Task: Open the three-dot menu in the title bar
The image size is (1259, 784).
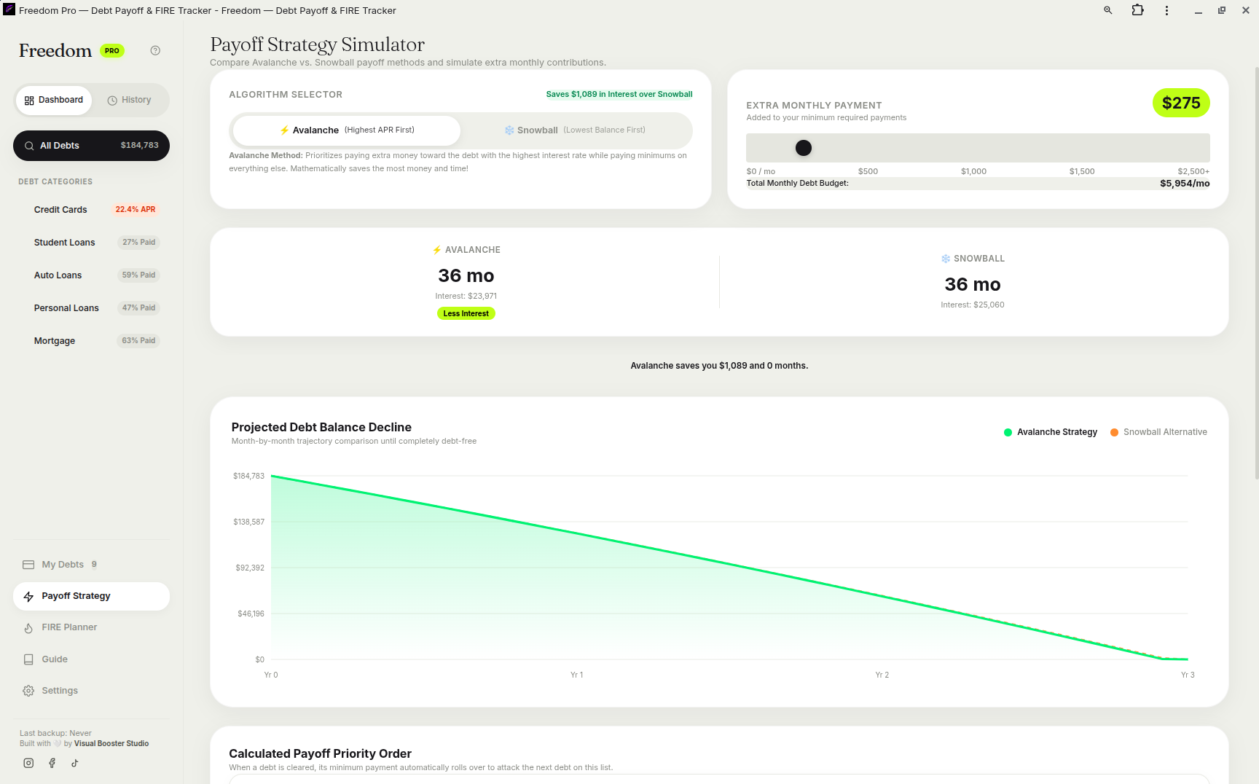Action: 1166,10
